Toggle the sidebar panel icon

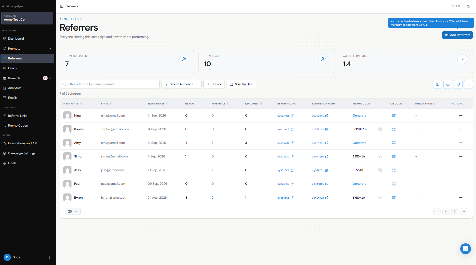tap(62, 6)
